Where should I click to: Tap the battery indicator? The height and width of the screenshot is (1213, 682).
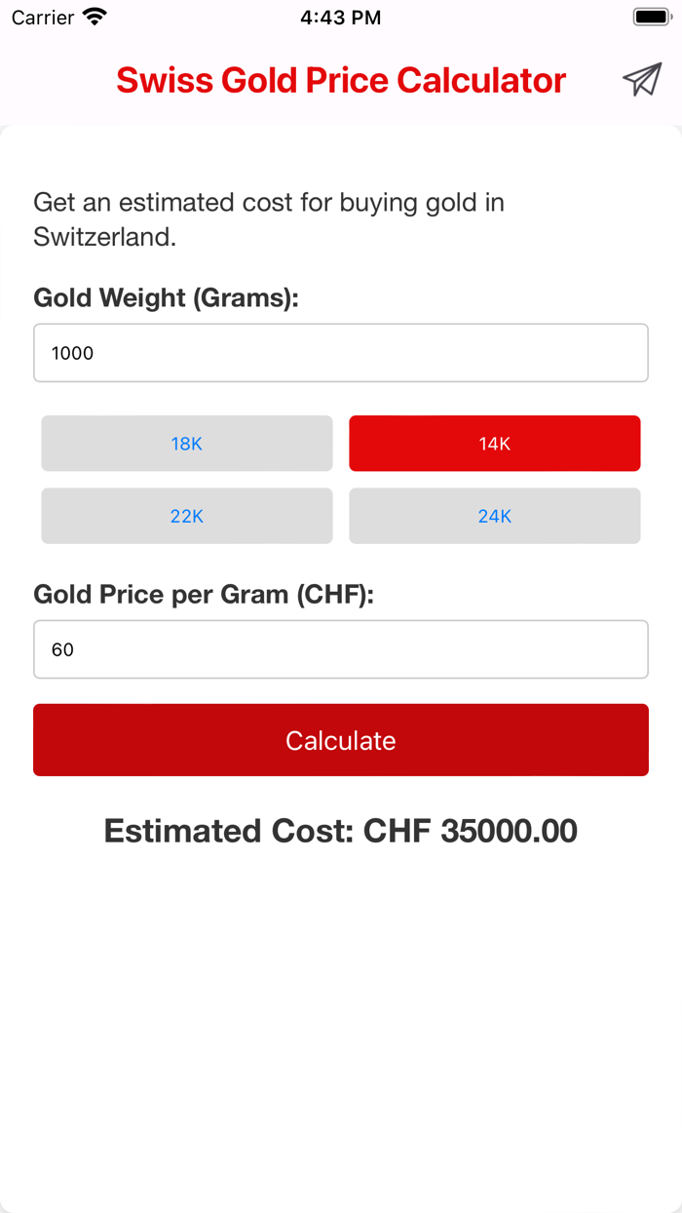coord(650,15)
